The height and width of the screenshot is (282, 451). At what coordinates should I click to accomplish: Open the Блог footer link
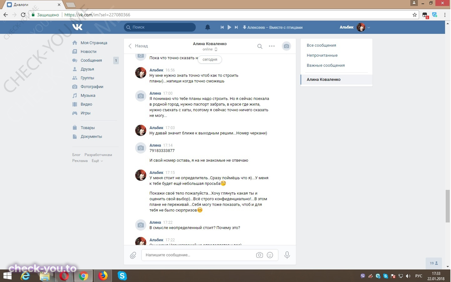coord(76,155)
